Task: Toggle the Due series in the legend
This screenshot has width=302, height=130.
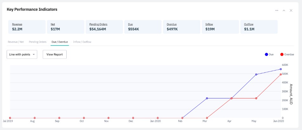Action: 269,54
